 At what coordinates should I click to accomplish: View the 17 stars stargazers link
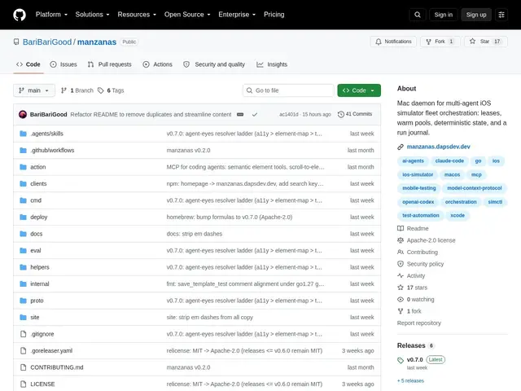413,288
